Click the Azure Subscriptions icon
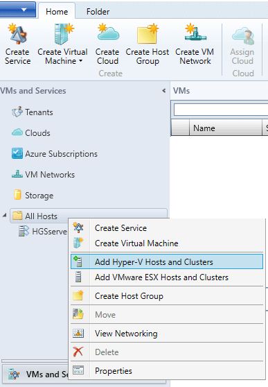This screenshot has height=387, width=268. pos(17,153)
